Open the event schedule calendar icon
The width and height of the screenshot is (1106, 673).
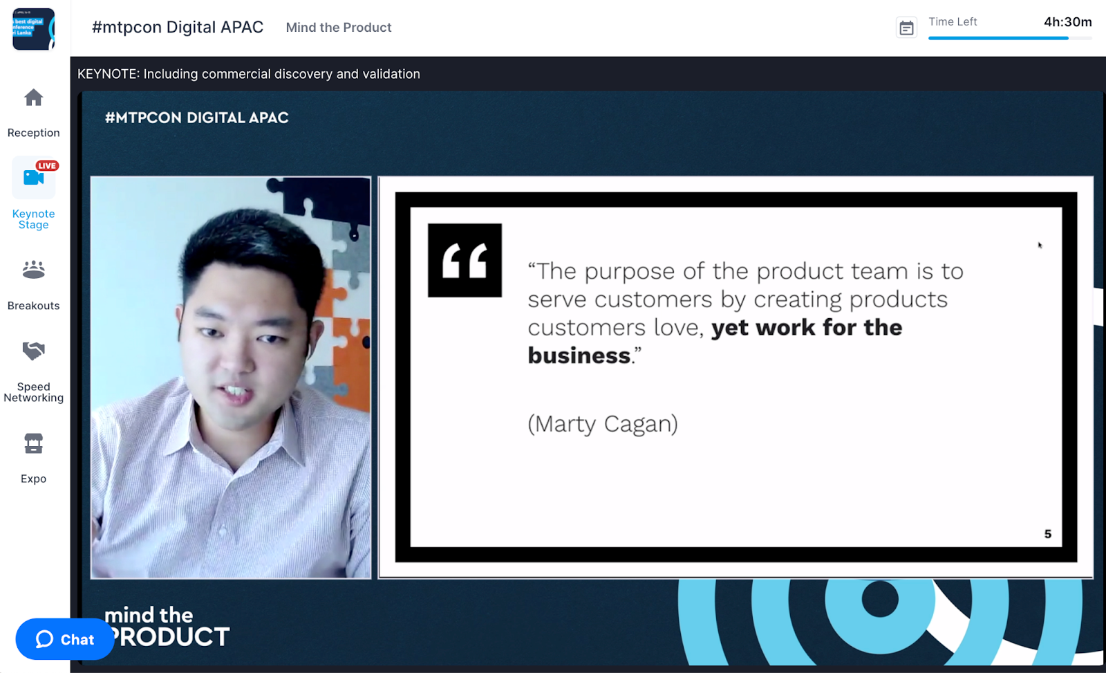tap(906, 28)
